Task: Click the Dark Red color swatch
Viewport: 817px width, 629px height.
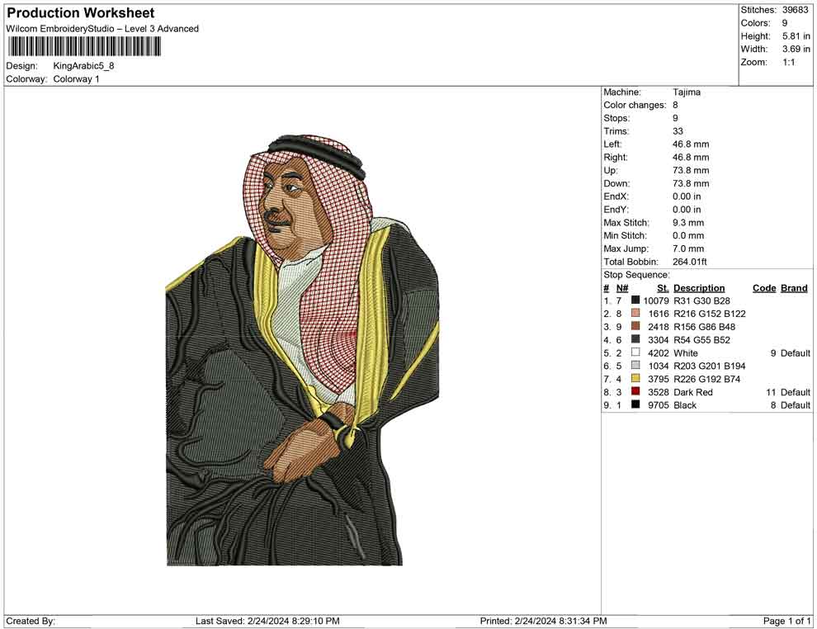Action: tap(635, 391)
